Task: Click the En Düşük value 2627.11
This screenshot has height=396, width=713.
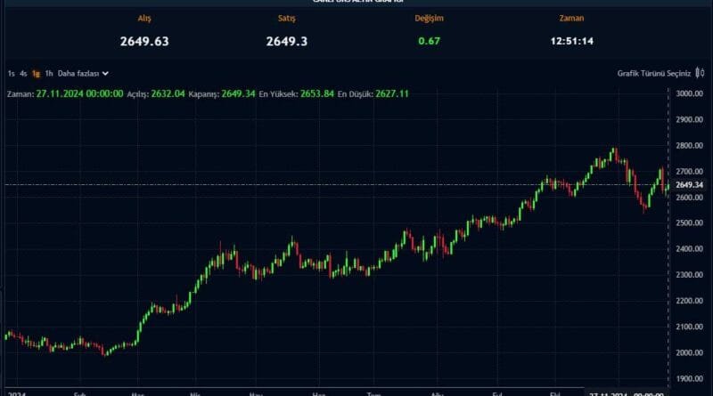Action: (x=392, y=94)
